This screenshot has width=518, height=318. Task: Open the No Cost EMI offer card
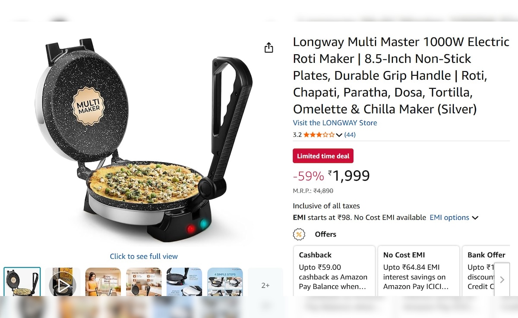pos(418,271)
